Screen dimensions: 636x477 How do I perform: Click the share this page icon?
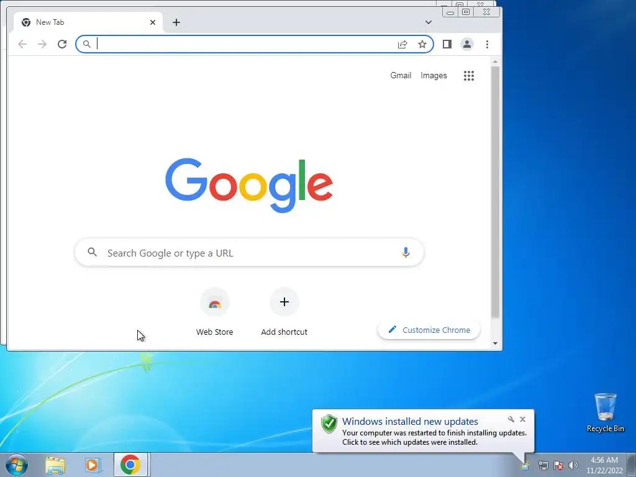(x=402, y=44)
